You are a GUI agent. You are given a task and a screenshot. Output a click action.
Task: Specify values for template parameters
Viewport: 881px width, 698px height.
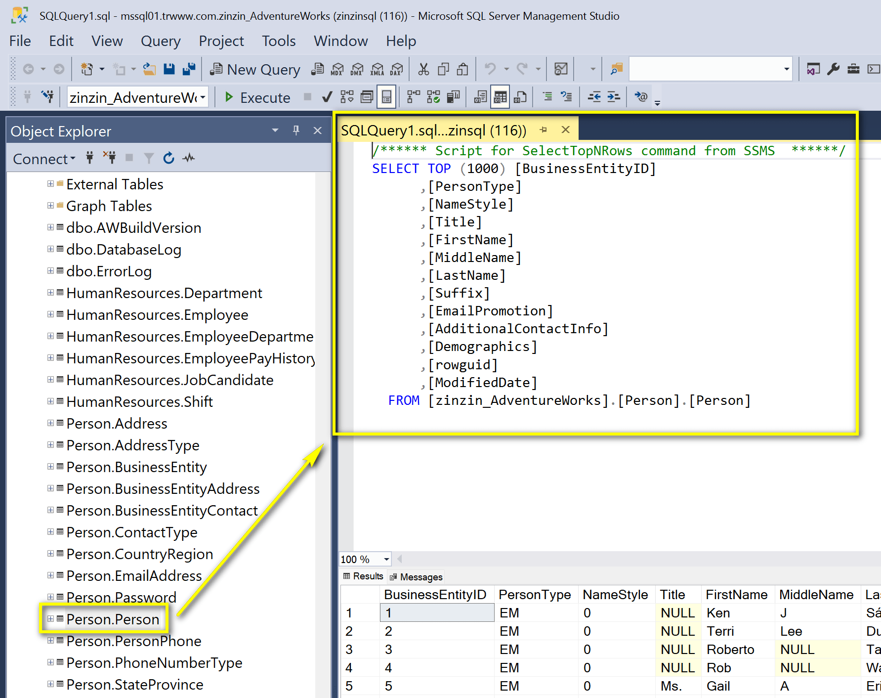point(641,97)
